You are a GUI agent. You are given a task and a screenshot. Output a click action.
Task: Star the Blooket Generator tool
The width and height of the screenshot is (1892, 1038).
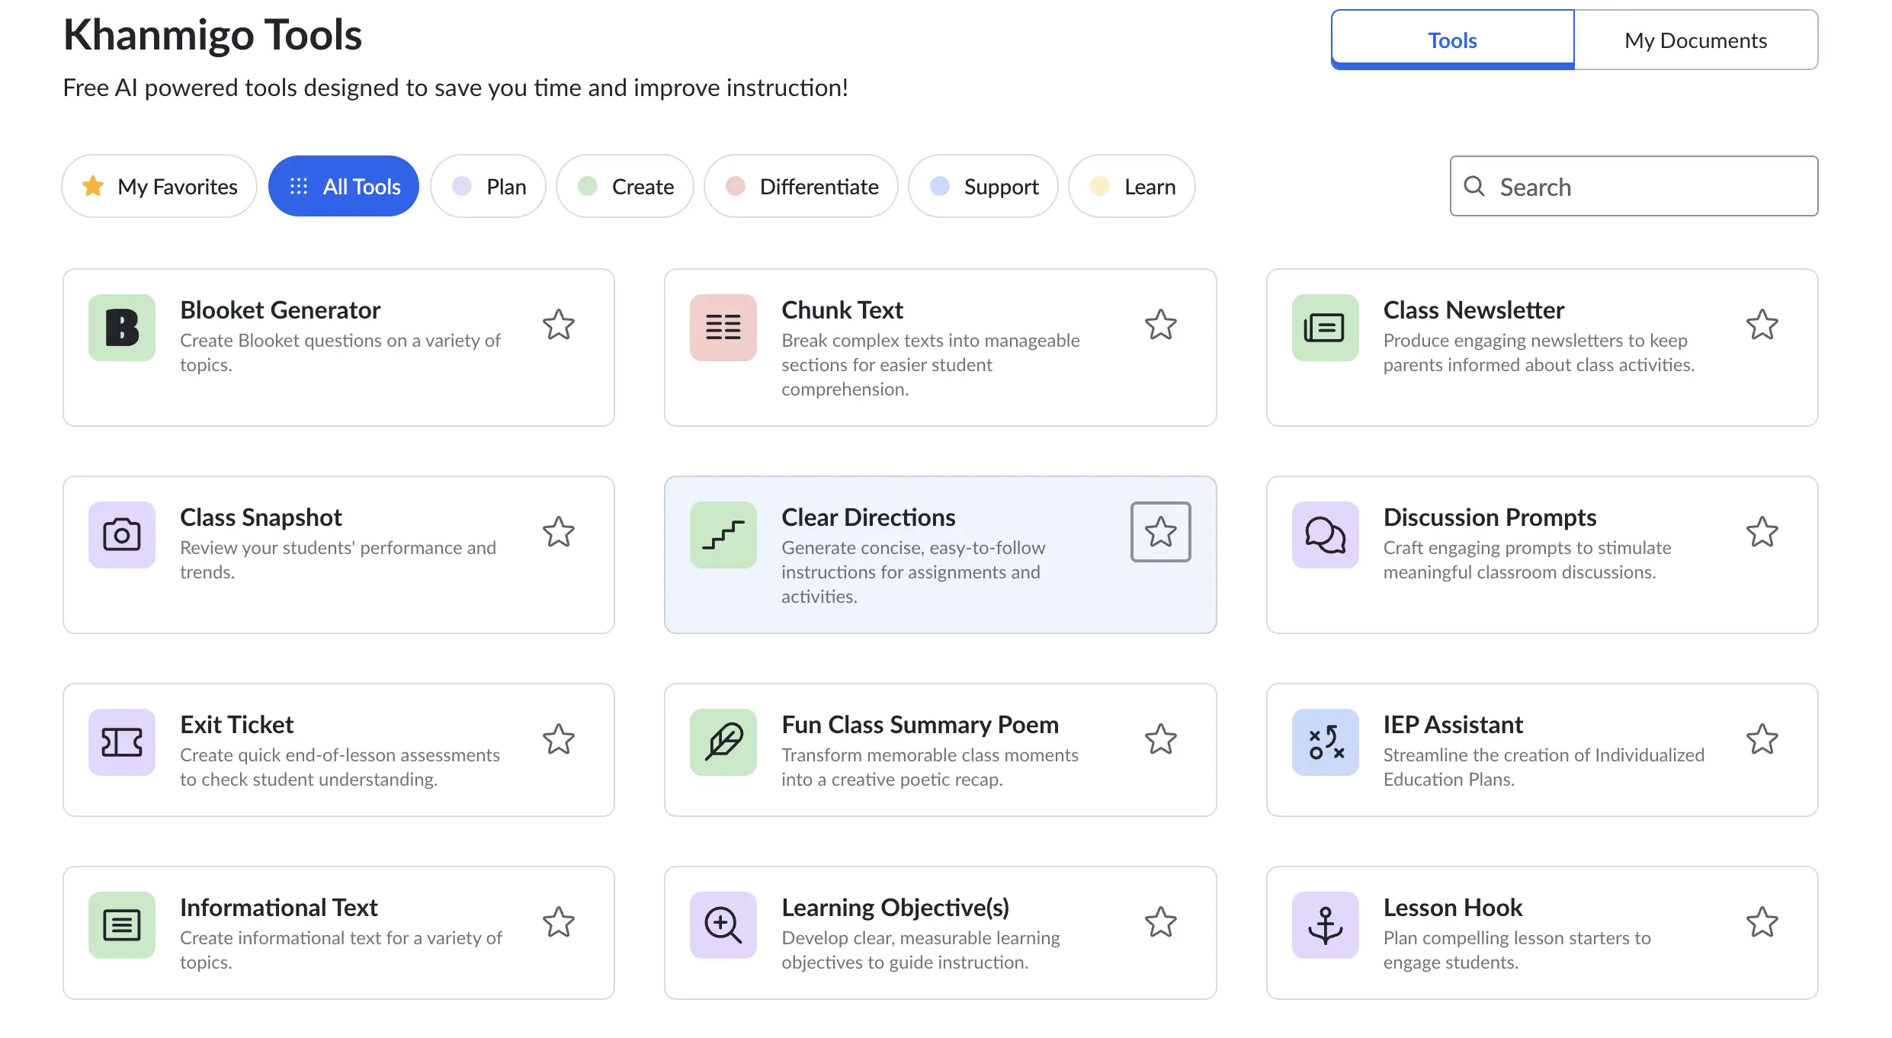pos(559,325)
